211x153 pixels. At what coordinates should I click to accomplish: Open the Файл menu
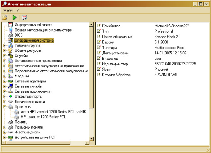coord(8,10)
